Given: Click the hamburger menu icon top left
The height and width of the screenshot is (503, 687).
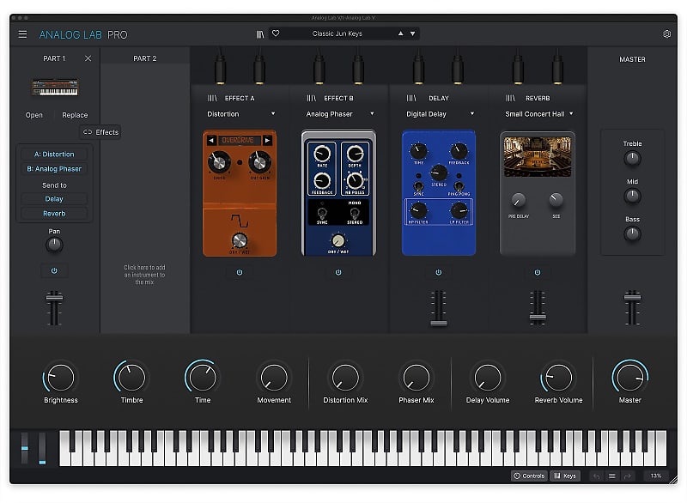Looking at the screenshot, I should coord(22,34).
